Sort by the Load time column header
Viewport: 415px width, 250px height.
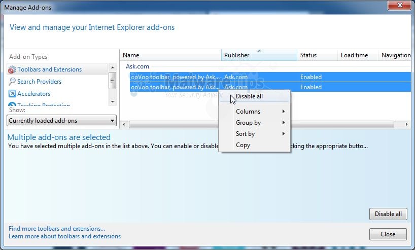click(x=358, y=55)
